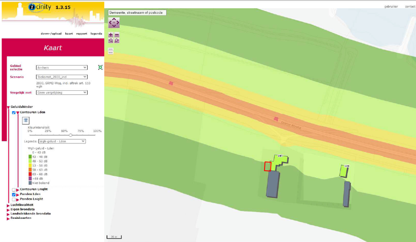416x242 pixels.
Task: Pan the map downward with the down arrow
Action: 114,26
